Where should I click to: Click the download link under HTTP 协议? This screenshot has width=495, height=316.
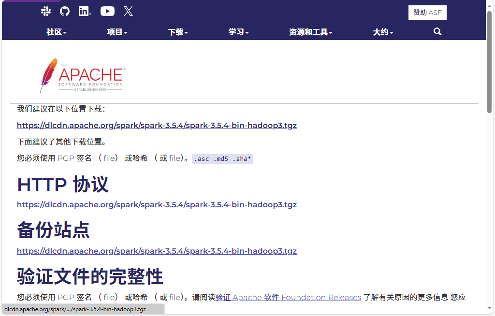(x=157, y=204)
